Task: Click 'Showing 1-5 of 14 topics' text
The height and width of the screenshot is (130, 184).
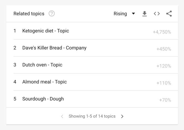Action: [x=92, y=116]
